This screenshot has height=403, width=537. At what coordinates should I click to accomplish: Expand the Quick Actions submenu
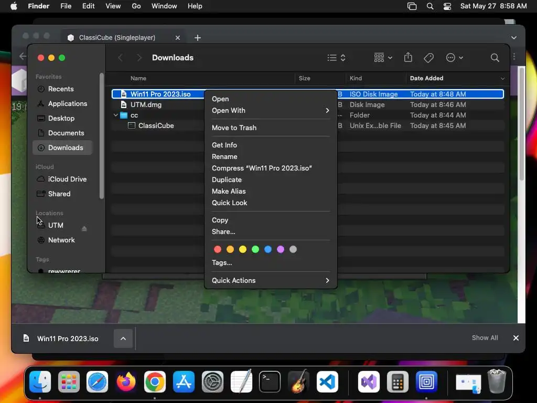point(270,280)
